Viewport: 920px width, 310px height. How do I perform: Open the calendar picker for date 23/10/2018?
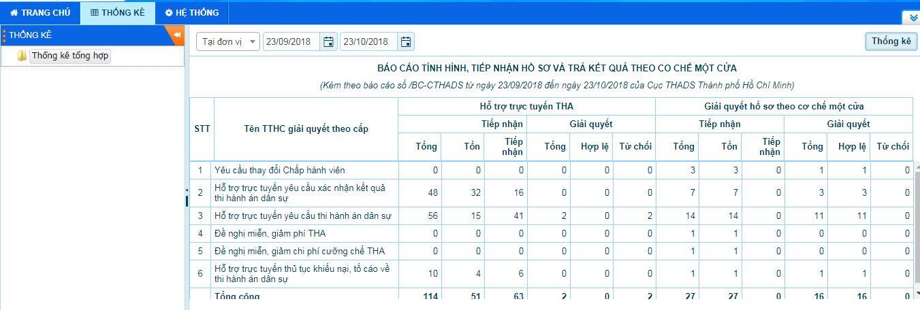406,42
